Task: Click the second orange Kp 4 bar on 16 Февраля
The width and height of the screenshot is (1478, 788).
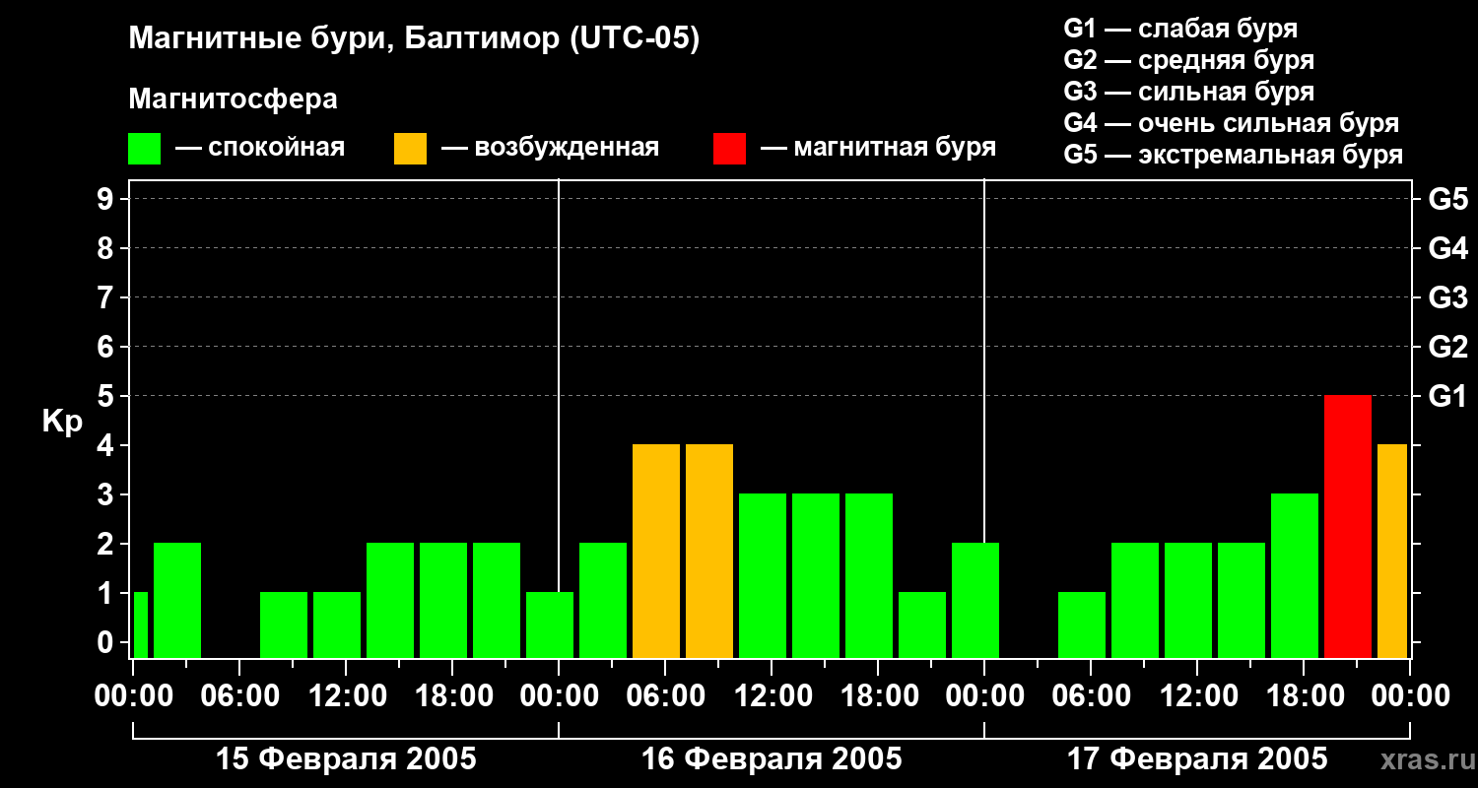Action: click(x=709, y=551)
